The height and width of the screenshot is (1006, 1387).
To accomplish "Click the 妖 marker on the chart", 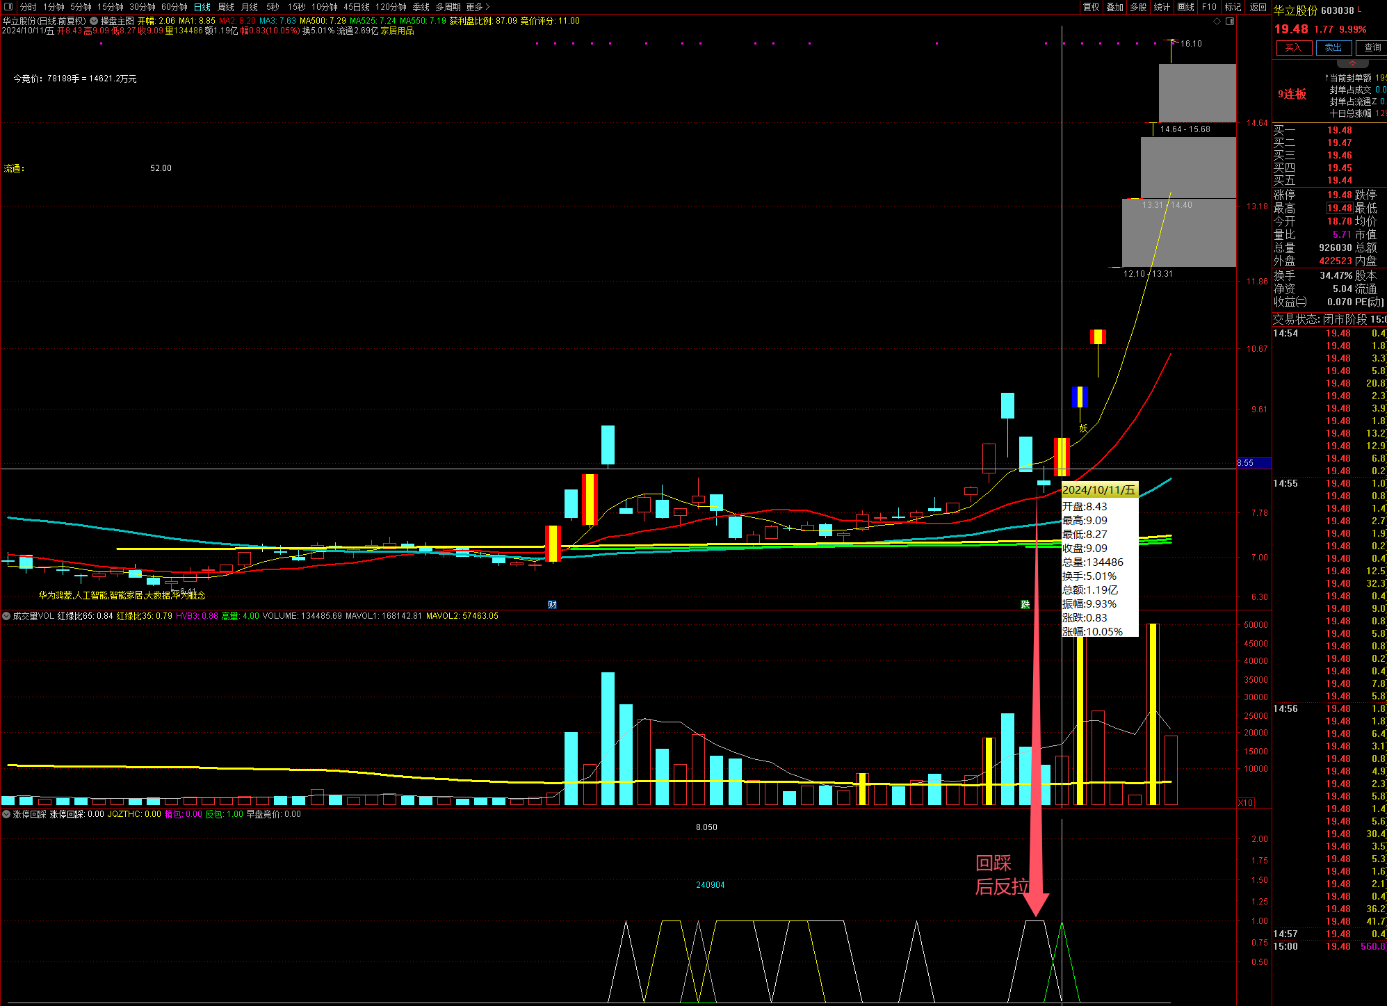I will coord(1083,428).
